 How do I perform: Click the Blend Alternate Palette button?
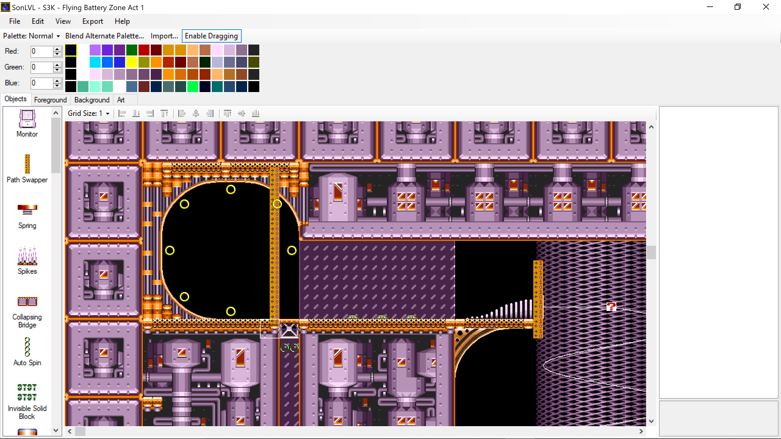(104, 36)
